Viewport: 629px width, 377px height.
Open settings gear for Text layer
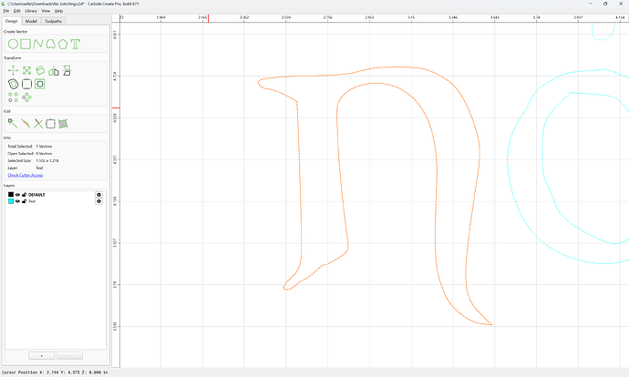98,201
